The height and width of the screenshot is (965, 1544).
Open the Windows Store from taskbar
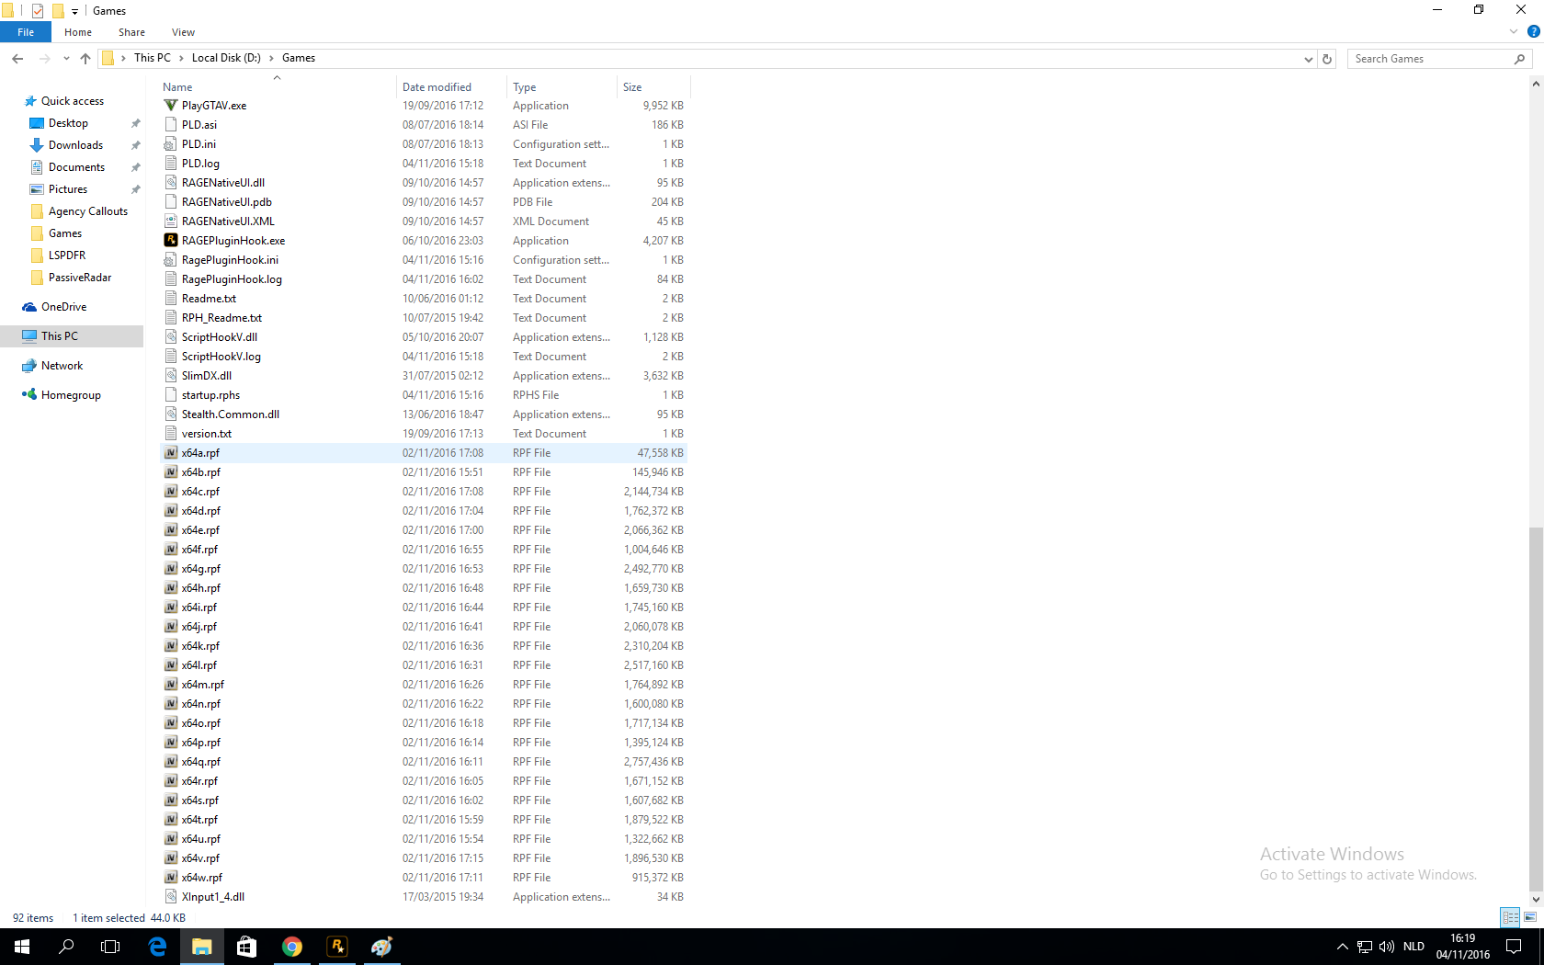click(x=247, y=947)
